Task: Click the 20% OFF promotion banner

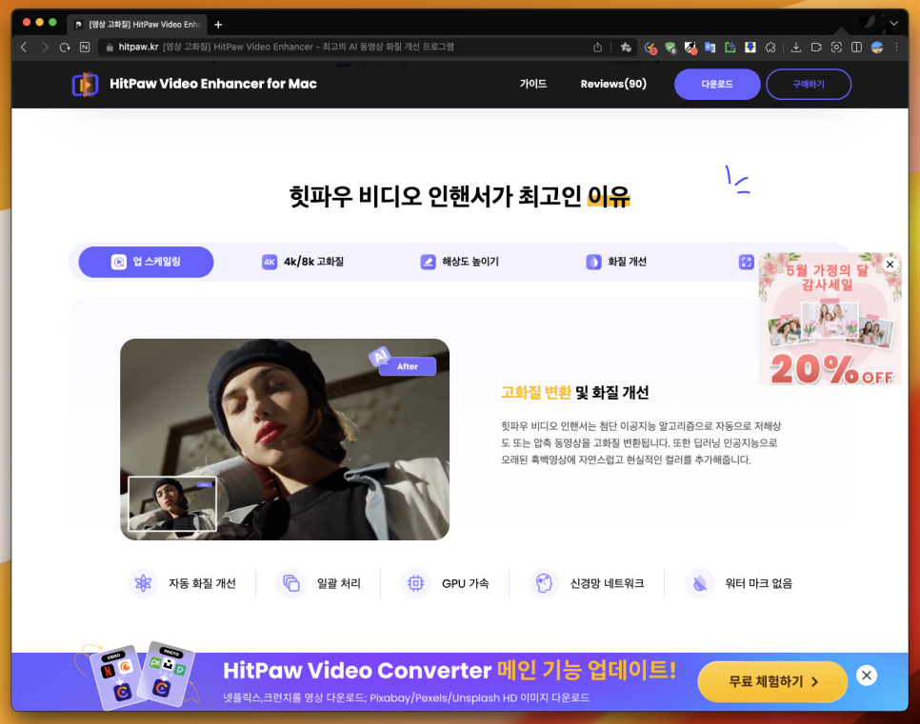Action: [x=830, y=320]
